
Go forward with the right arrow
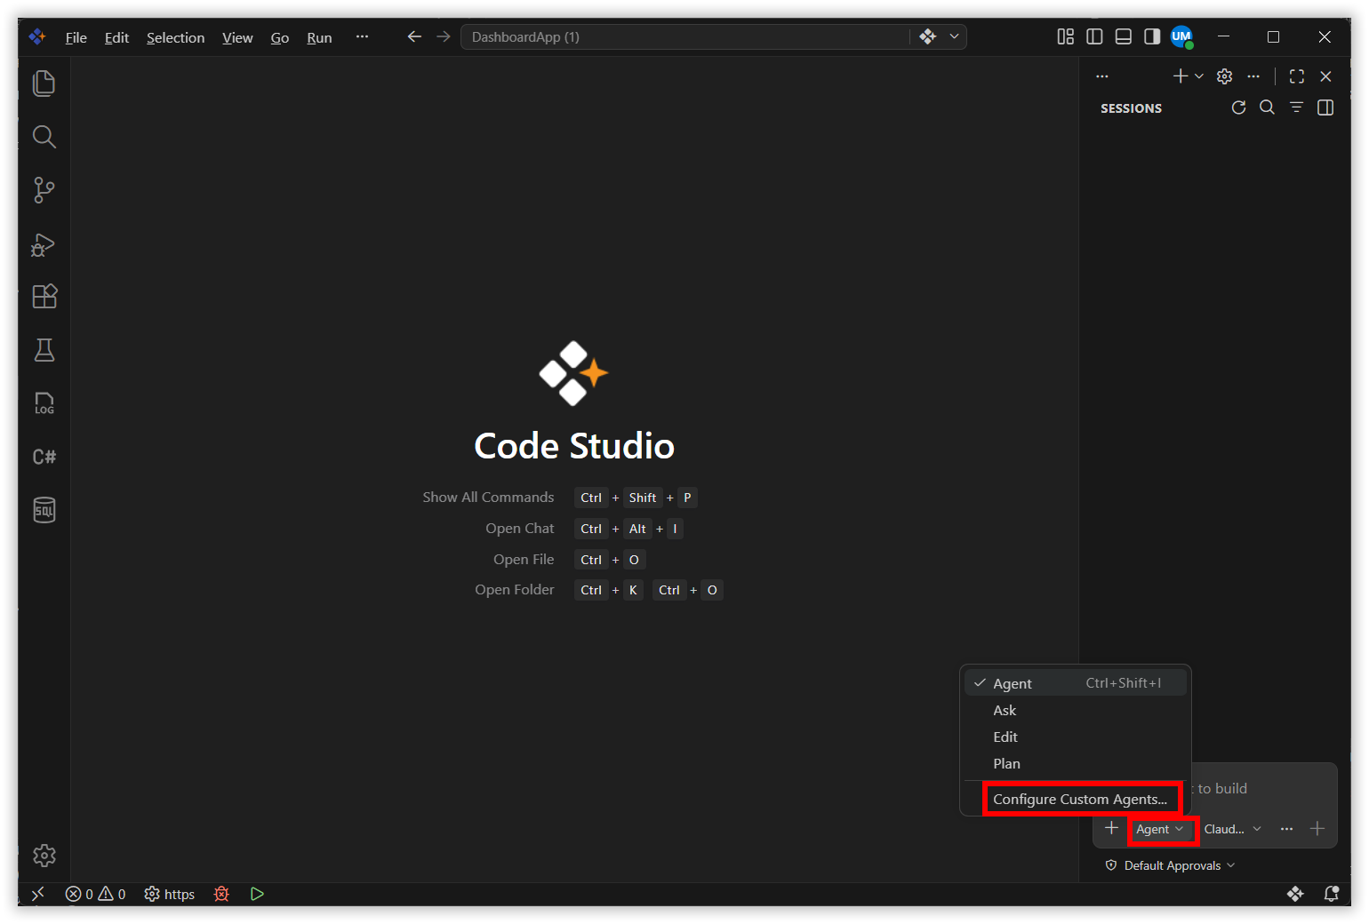pyautogui.click(x=444, y=36)
